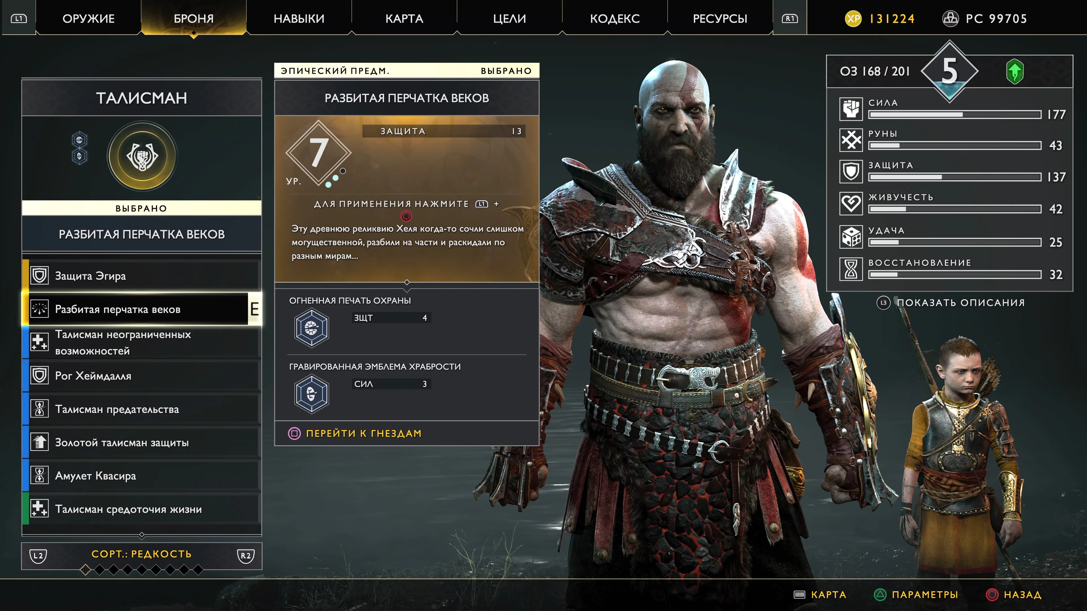Open the Оружие tab
The height and width of the screenshot is (611, 1087).
(x=89, y=19)
